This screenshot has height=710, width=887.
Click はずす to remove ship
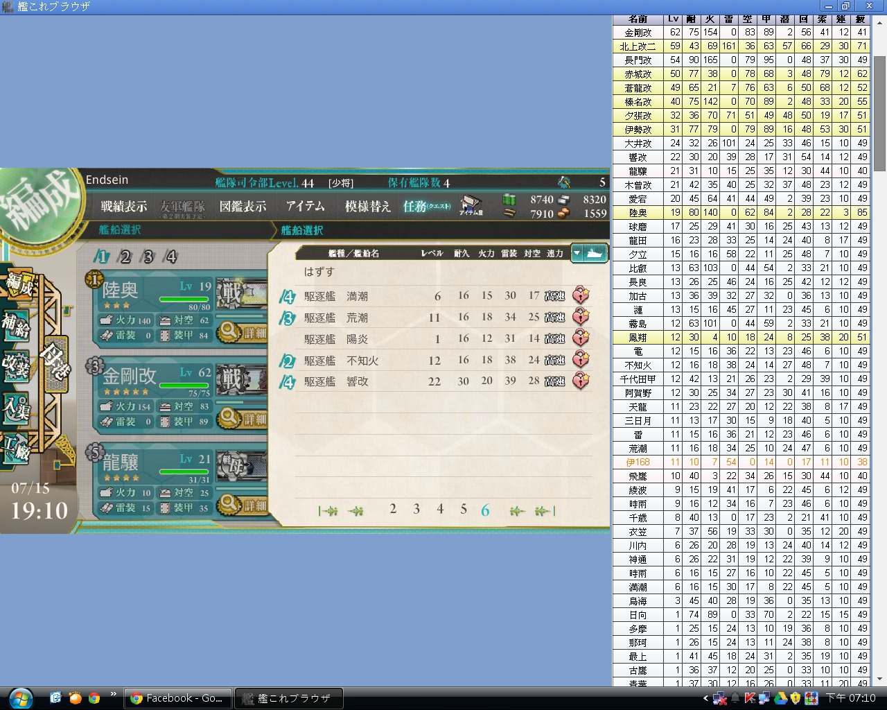click(319, 272)
